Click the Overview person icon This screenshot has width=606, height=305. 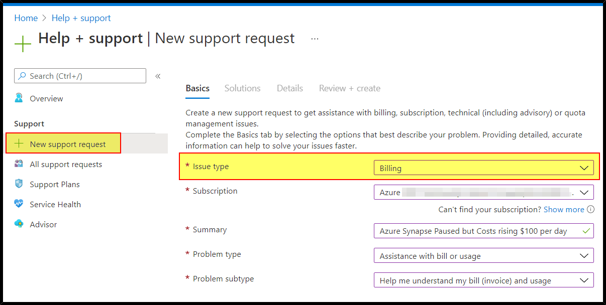coord(19,98)
